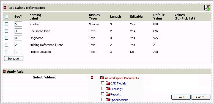Check the select-all checkbox in header row
Screen dimensions: 214x104
(x=6, y=17)
